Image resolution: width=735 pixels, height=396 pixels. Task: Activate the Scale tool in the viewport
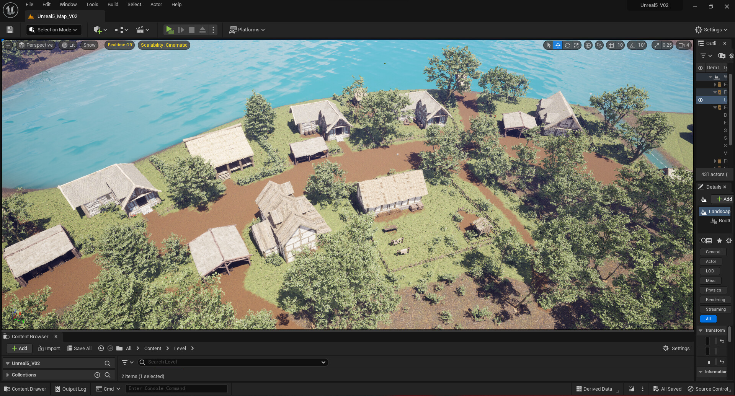[x=577, y=45]
